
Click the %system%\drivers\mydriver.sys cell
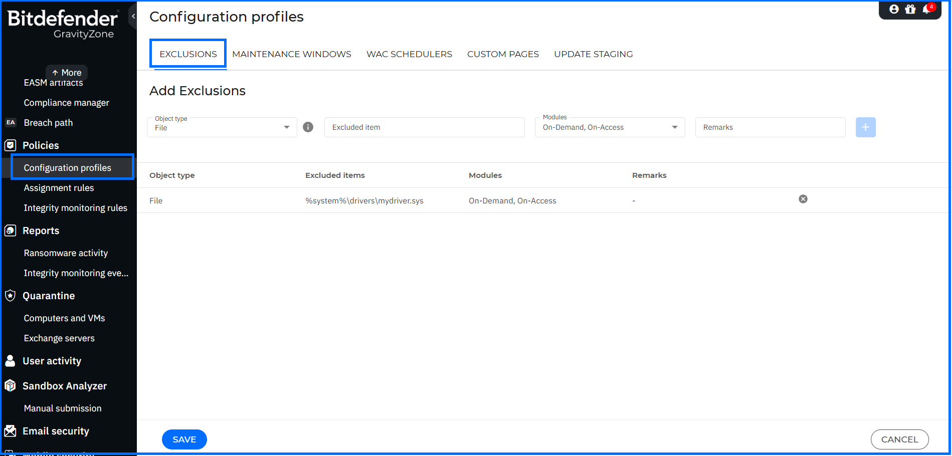coord(364,200)
